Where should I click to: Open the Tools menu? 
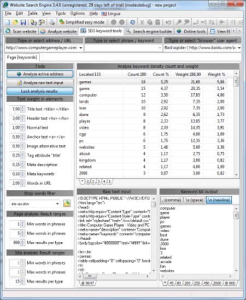(61, 14)
